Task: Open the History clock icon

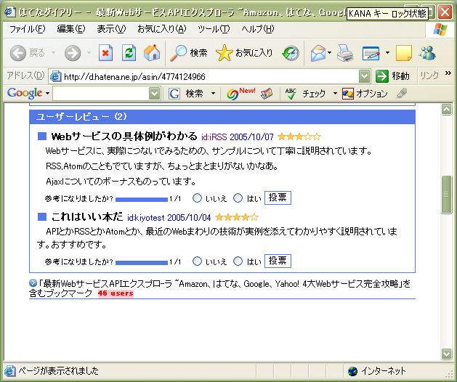Action: (x=291, y=53)
